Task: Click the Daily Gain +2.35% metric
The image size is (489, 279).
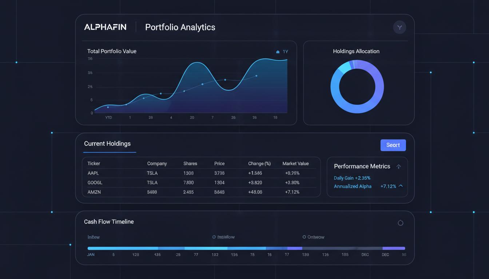Action: [352, 178]
